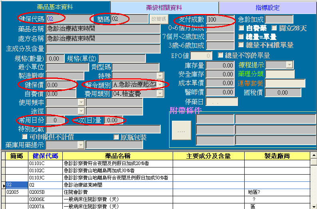Enable the 自費藥 checkbox
This screenshot has height=209, width=317.
point(241,28)
